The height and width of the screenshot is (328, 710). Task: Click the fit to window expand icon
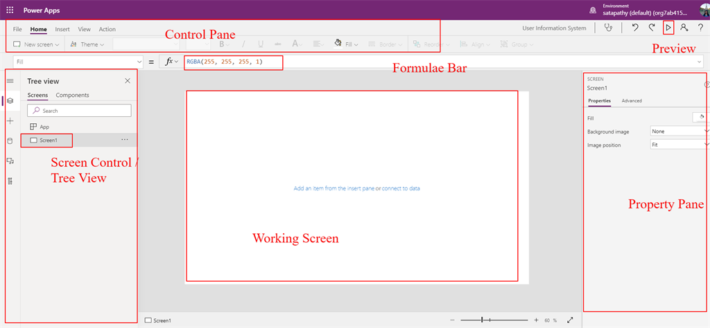(x=570, y=320)
